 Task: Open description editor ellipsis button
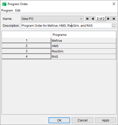(x=114, y=25)
